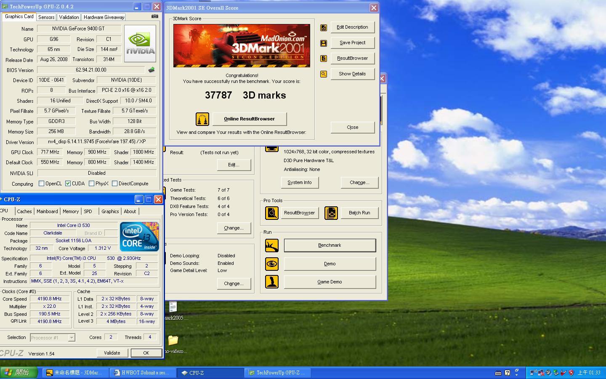Click the large Benchmark button

tap(330, 246)
